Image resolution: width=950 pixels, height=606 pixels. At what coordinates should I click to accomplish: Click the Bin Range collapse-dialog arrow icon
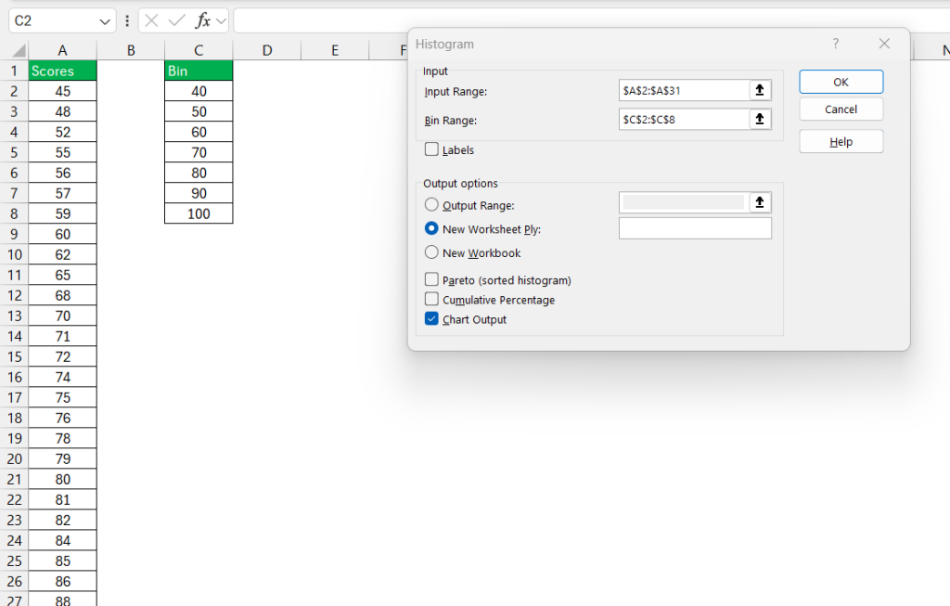point(759,119)
